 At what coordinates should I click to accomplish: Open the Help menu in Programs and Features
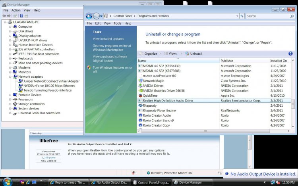[128, 23]
